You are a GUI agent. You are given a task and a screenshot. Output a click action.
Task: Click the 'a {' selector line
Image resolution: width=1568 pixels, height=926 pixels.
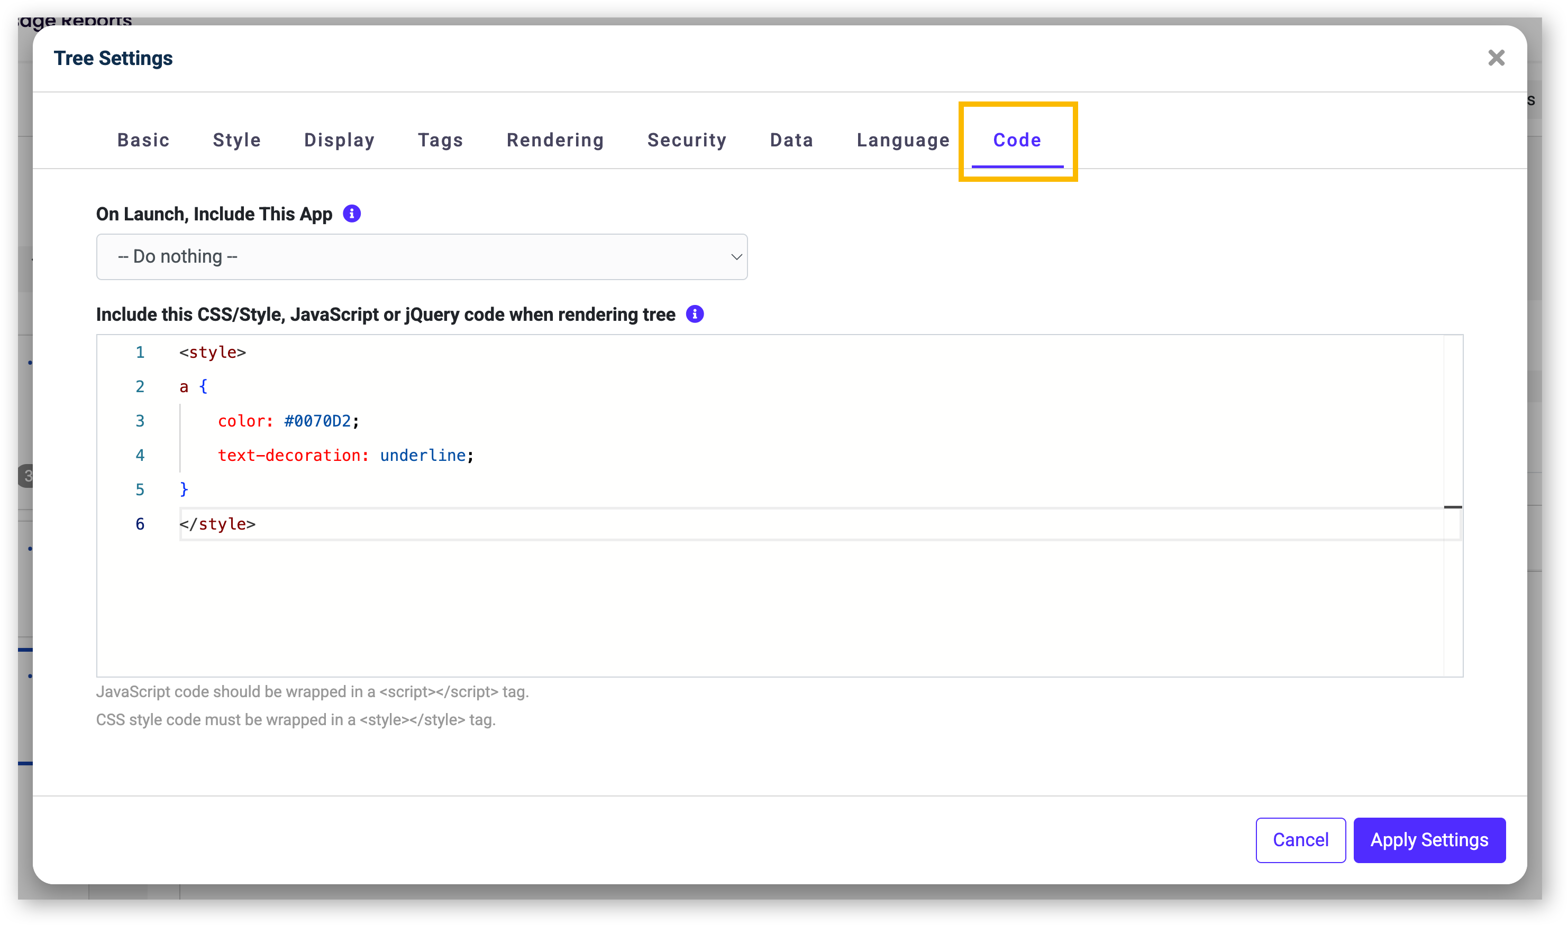tap(193, 387)
